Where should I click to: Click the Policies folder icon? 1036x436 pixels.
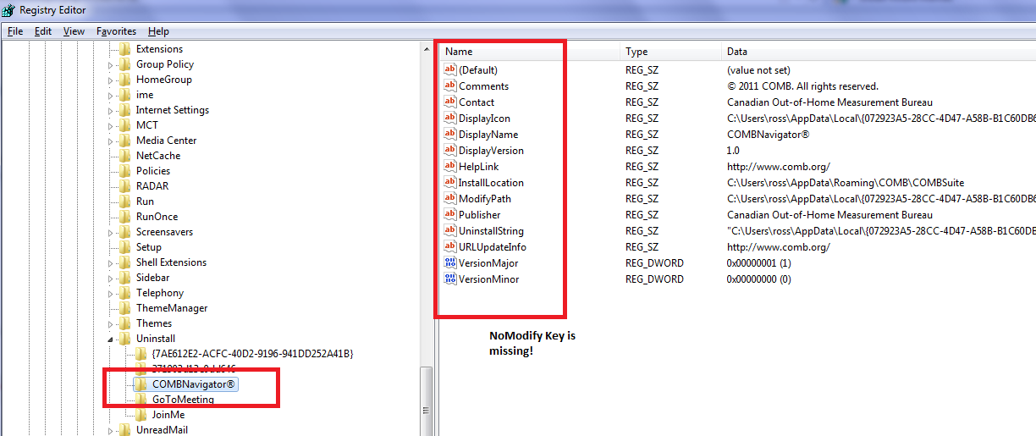tap(125, 171)
